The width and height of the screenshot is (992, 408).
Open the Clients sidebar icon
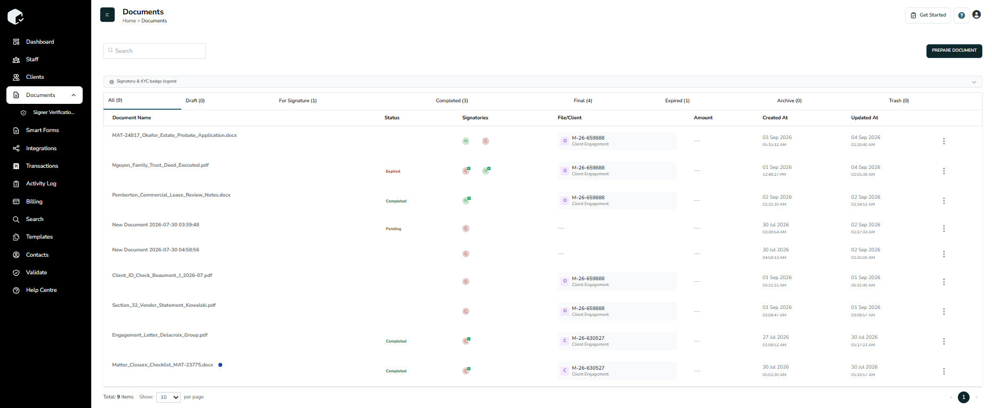click(16, 77)
